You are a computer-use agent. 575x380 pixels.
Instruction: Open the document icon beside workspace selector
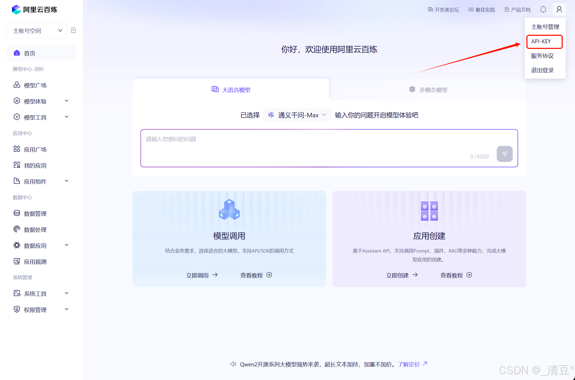[73, 30]
